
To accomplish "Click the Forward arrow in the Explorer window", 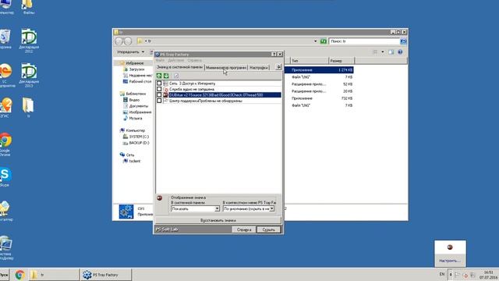I will click(127, 41).
